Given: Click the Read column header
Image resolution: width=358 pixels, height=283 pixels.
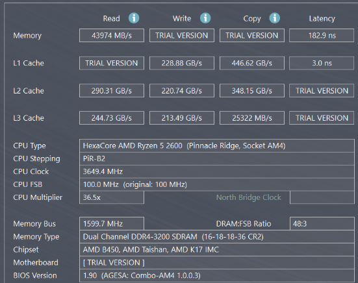Looking at the screenshot, I should pyautogui.click(x=111, y=18).
